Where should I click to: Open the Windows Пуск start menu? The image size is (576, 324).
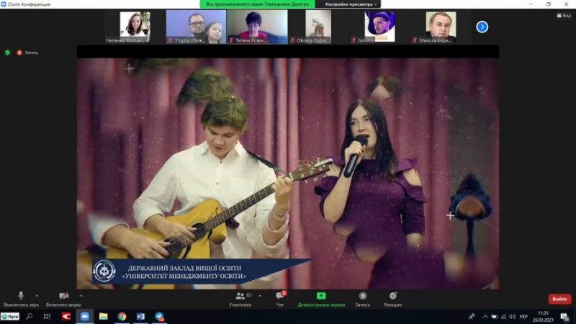[x=10, y=316]
